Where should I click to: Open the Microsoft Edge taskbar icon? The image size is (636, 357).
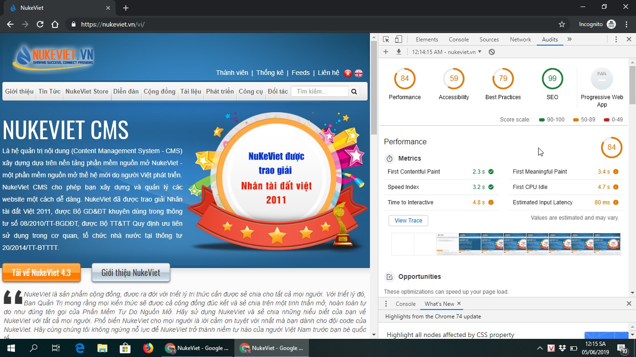point(80,348)
